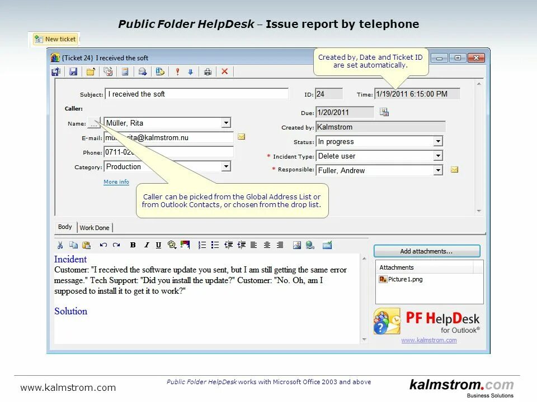Click the red X Delete ticket icon
The image size is (537, 402).
(x=225, y=71)
